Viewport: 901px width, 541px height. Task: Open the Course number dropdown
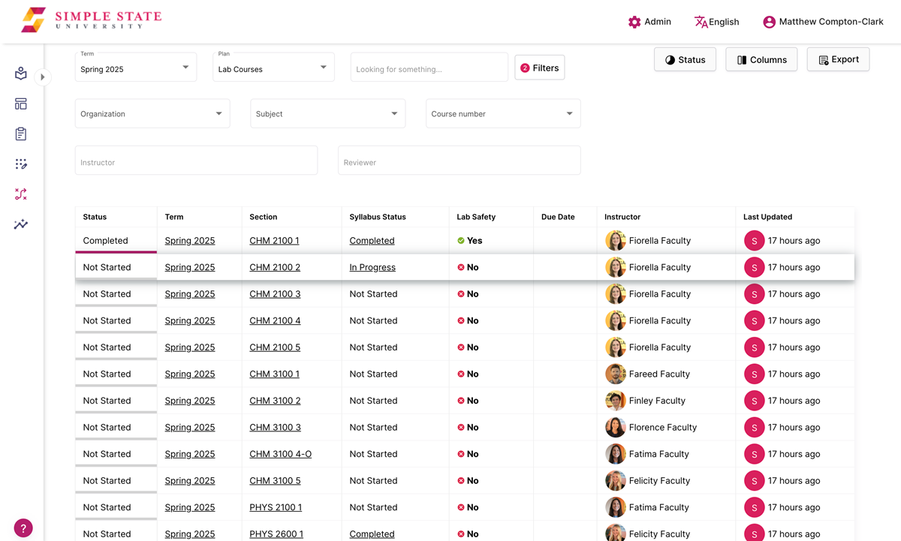click(503, 113)
